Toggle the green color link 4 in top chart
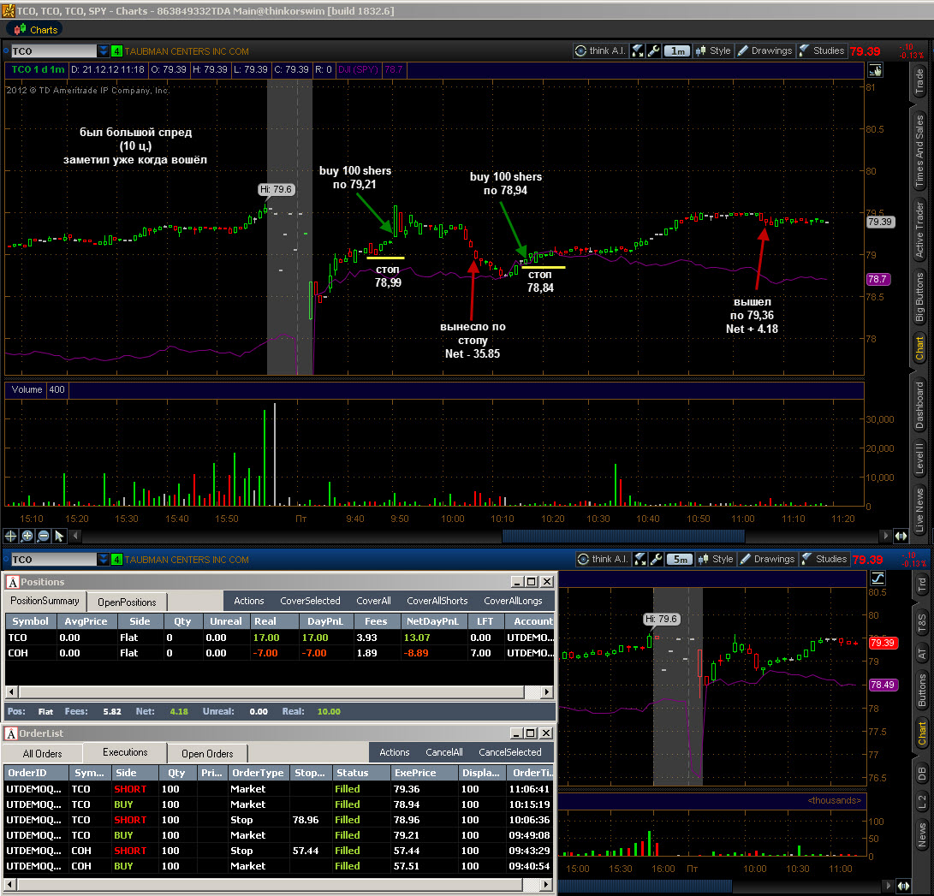The width and height of the screenshot is (934, 896). [116, 51]
